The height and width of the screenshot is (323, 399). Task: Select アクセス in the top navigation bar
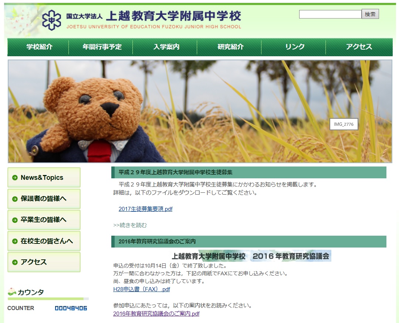pyautogui.click(x=359, y=47)
